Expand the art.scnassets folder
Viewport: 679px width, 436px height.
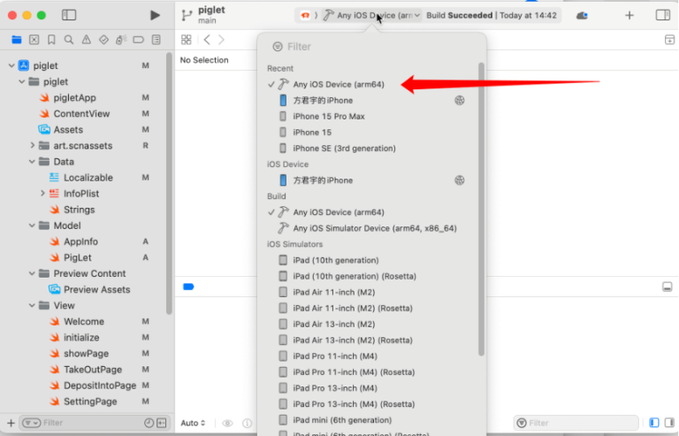click(33, 146)
